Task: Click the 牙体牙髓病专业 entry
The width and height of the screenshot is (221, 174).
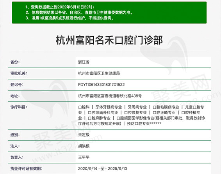Action: point(109,107)
